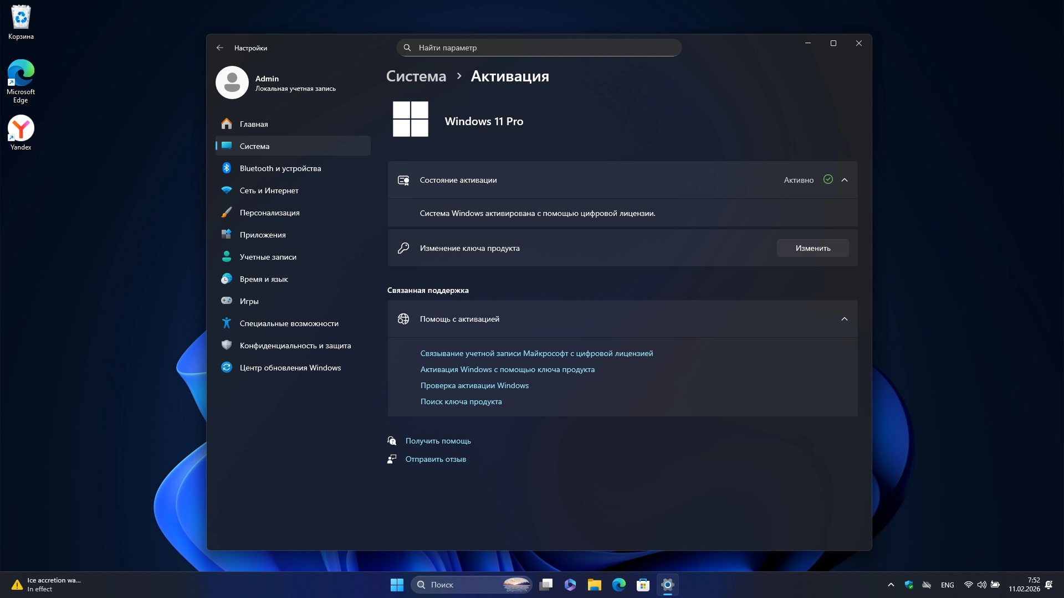Image resolution: width=1064 pixels, height=598 pixels.
Task: Collapse the Помощь с активацией section
Action: pyautogui.click(x=844, y=319)
